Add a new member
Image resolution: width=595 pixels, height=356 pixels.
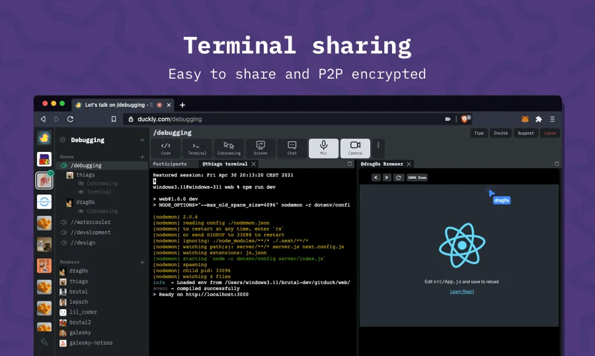(x=142, y=262)
